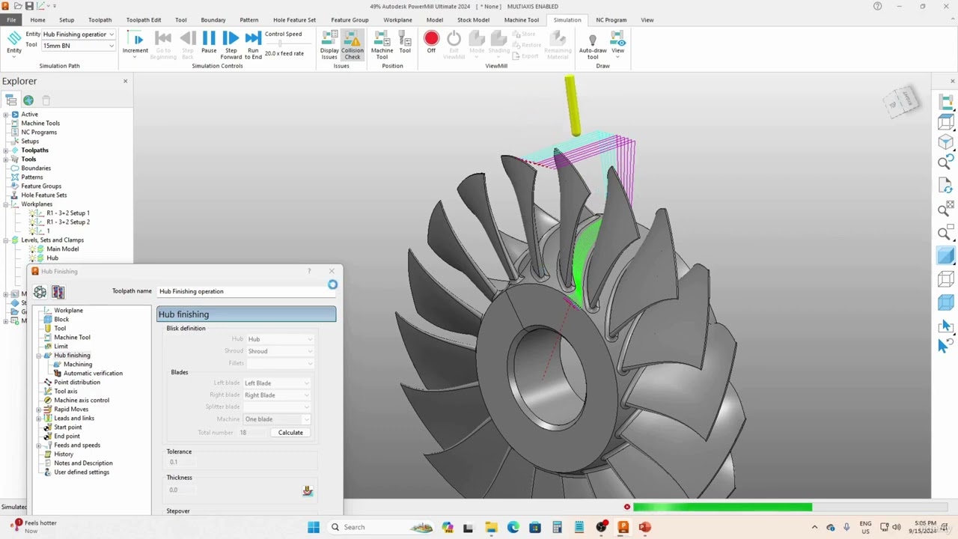Pause the running simulation

tap(209, 38)
